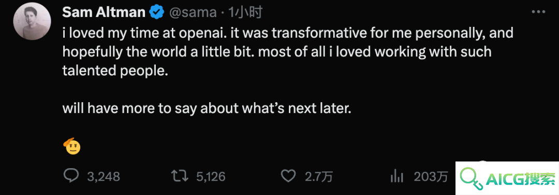Open the three-dot more options menu
The image size is (559, 195).
click(x=539, y=12)
